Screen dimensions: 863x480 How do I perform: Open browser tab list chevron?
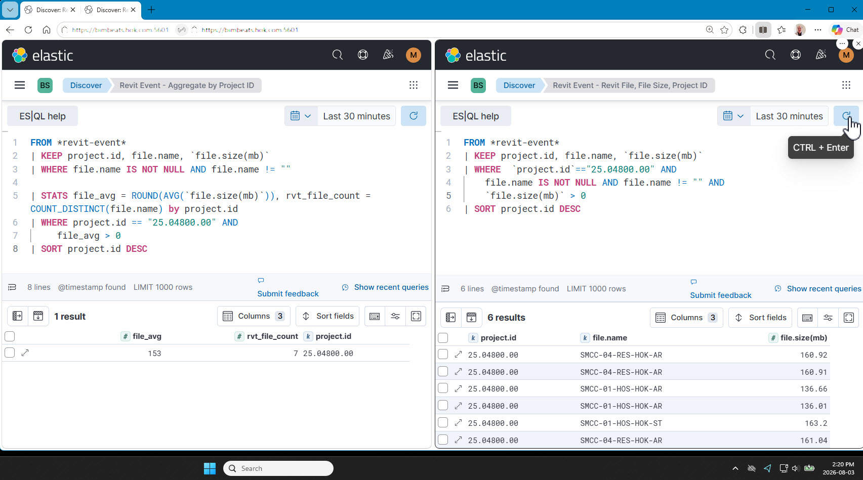(10, 10)
